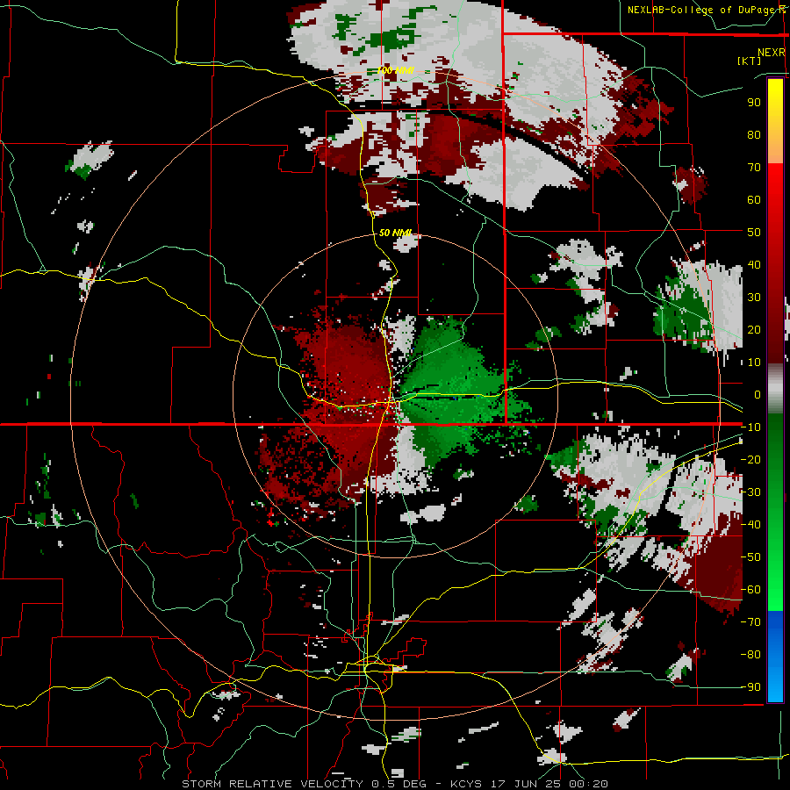The image size is (790, 790).
Task: Click the positive 60 scale value
Action: pyautogui.click(x=754, y=200)
